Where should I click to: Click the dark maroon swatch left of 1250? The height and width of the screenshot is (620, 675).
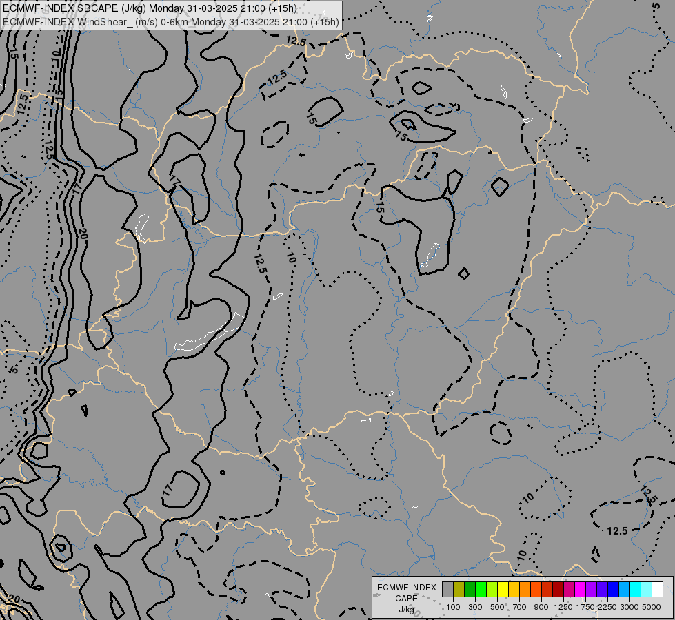(558, 589)
